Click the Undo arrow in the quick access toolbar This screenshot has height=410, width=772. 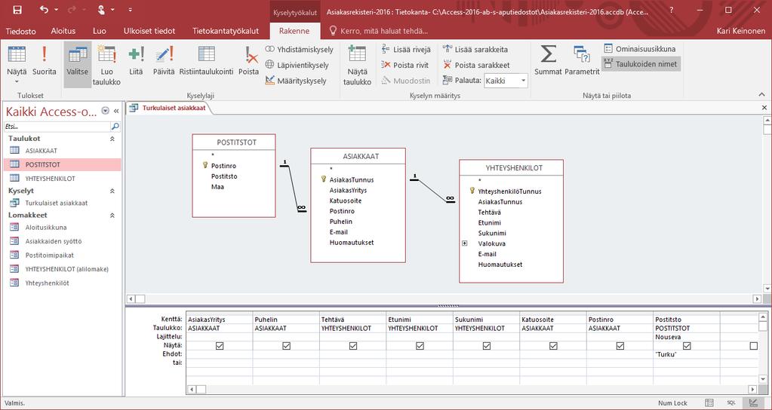coord(44,9)
